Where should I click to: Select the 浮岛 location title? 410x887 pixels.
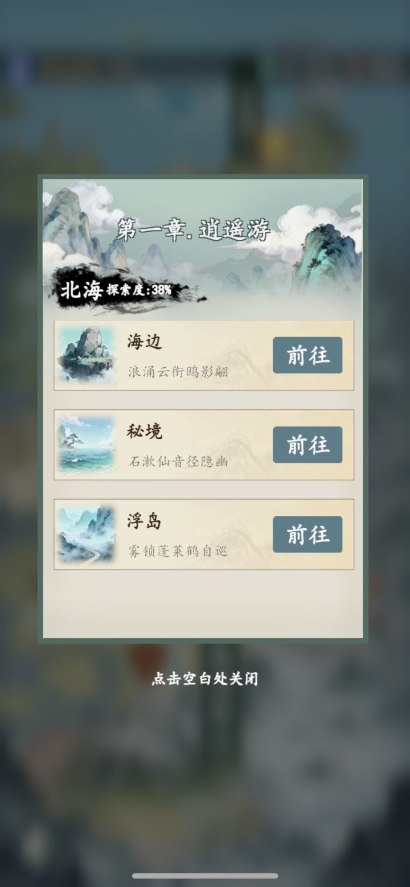pos(145,521)
